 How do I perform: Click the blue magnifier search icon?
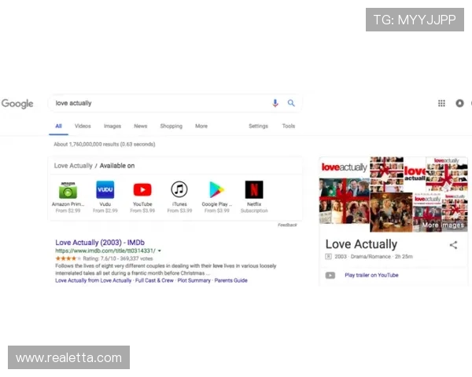tap(291, 103)
